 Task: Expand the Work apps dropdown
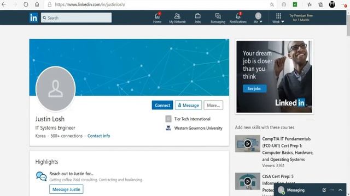coord(278,18)
